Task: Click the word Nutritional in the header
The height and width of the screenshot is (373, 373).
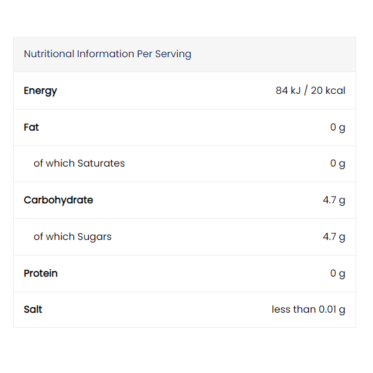Action: pyautogui.click(x=49, y=54)
